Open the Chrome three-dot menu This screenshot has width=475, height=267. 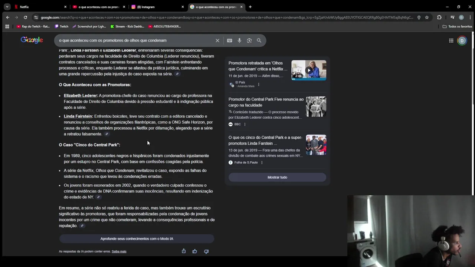[x=469, y=17]
